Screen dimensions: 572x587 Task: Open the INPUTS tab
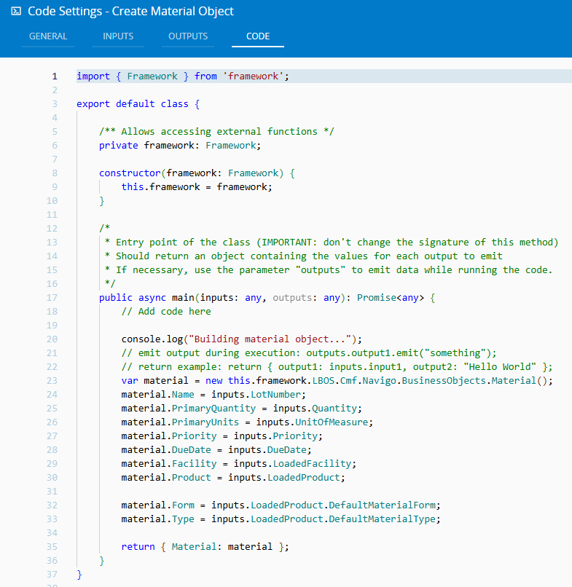coord(118,36)
